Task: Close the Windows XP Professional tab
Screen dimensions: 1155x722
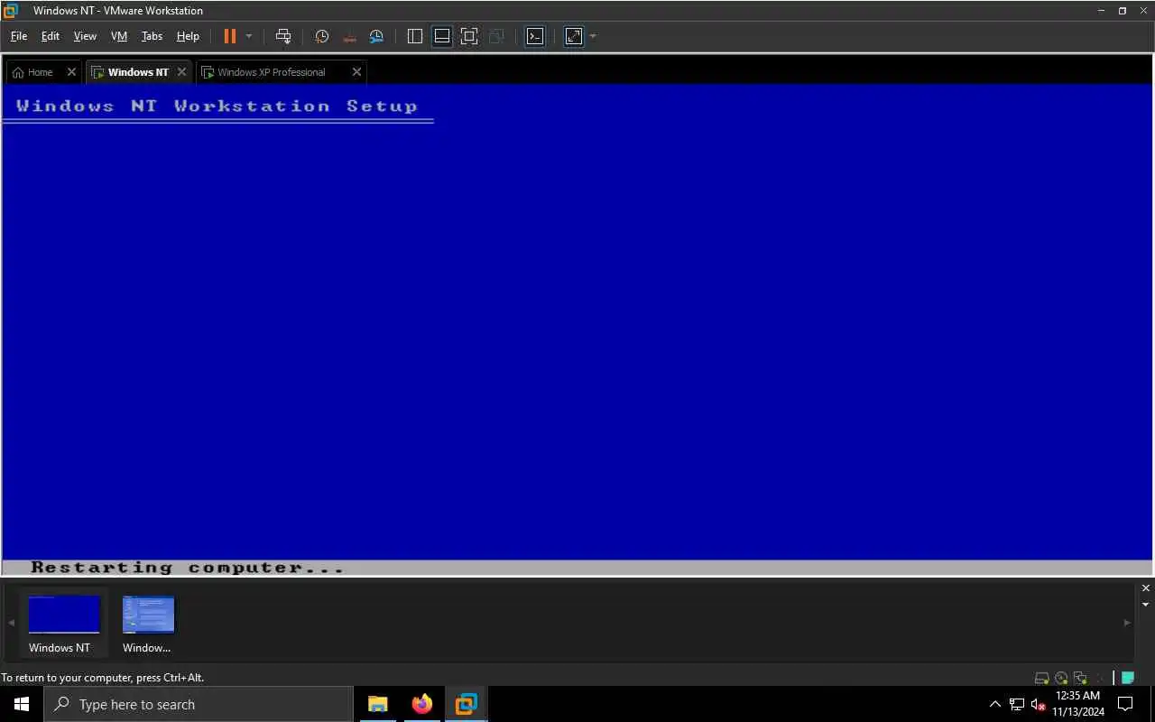Action: click(x=356, y=72)
